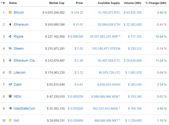Click Ripple price $ 0.006389
The height and width of the screenshot is (125, 169).
click(76, 36)
